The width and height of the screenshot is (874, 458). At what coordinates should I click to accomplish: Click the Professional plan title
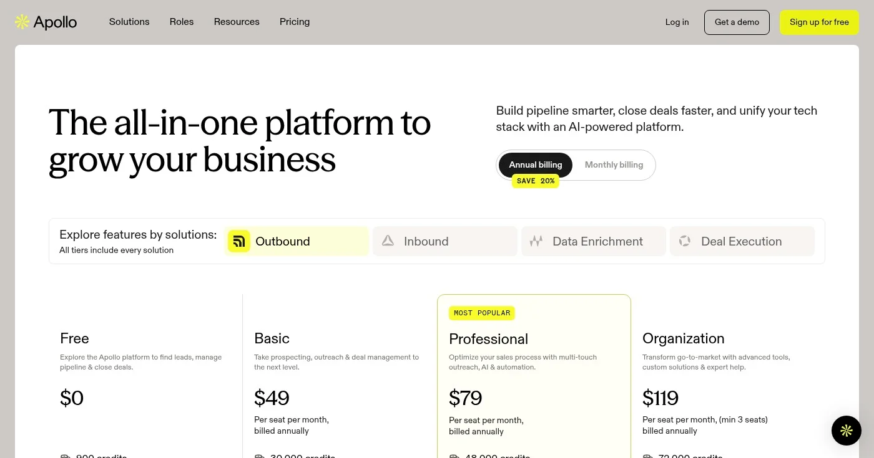tap(489, 339)
